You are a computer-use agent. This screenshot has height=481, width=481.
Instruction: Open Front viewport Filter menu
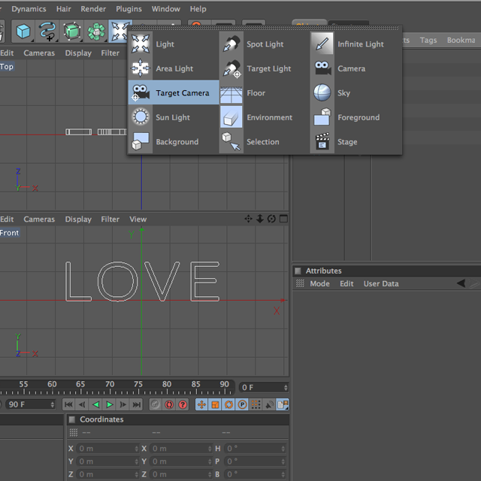110,219
